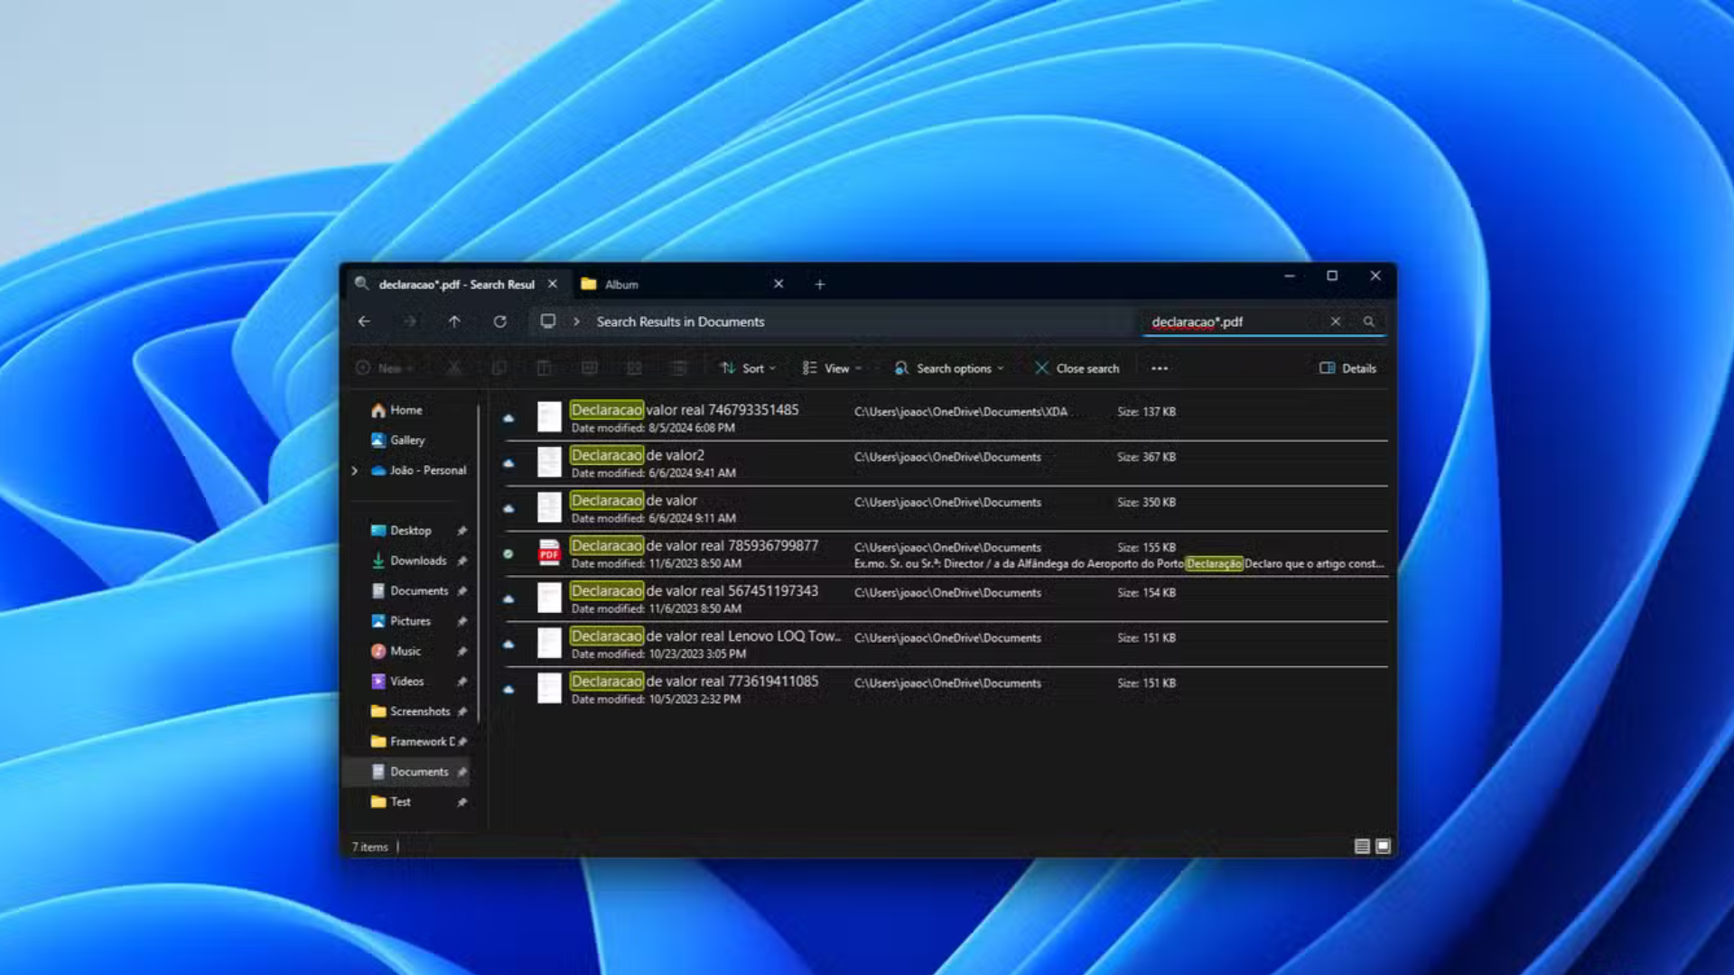Open the Sort dropdown
This screenshot has height=975, width=1734.
[746, 368]
